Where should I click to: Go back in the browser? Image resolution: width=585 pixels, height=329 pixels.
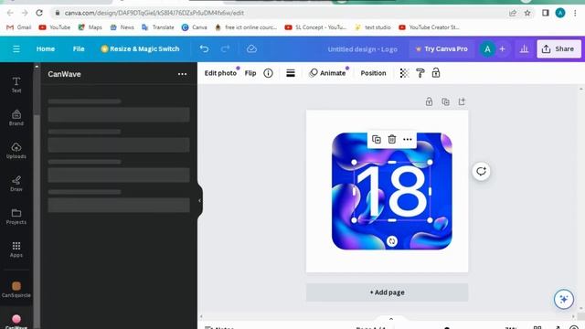[x=10, y=13]
